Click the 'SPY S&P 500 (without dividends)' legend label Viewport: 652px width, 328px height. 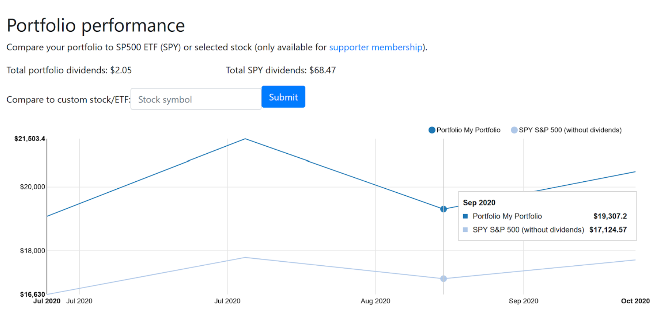pyautogui.click(x=570, y=130)
